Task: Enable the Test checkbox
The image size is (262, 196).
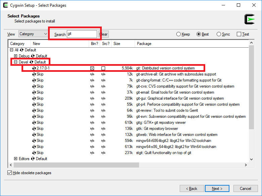Action: (239, 34)
